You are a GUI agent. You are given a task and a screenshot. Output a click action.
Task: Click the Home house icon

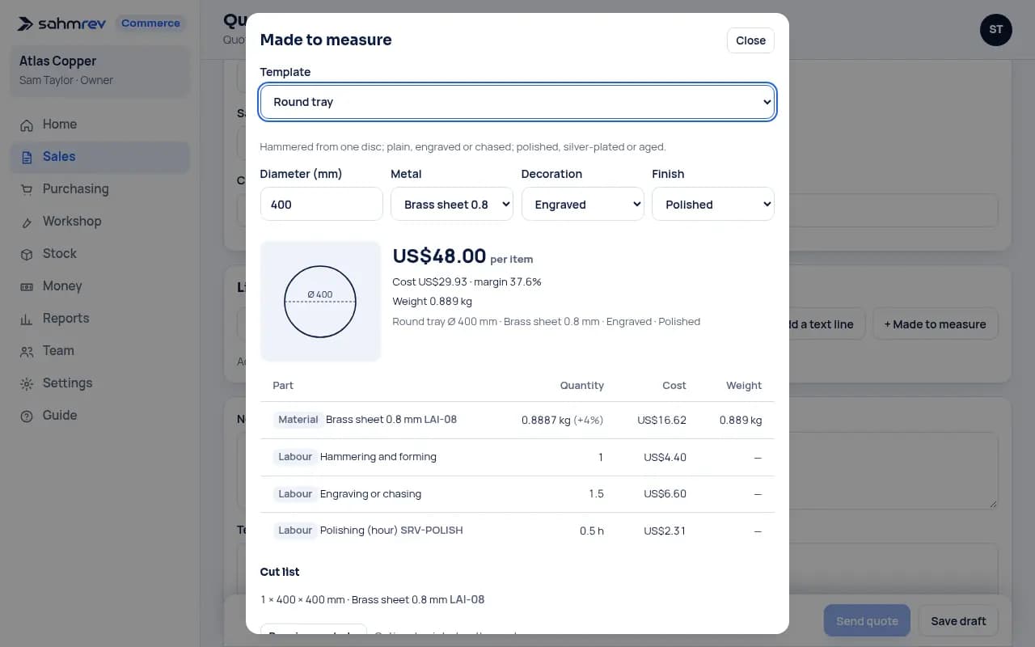[27, 125]
